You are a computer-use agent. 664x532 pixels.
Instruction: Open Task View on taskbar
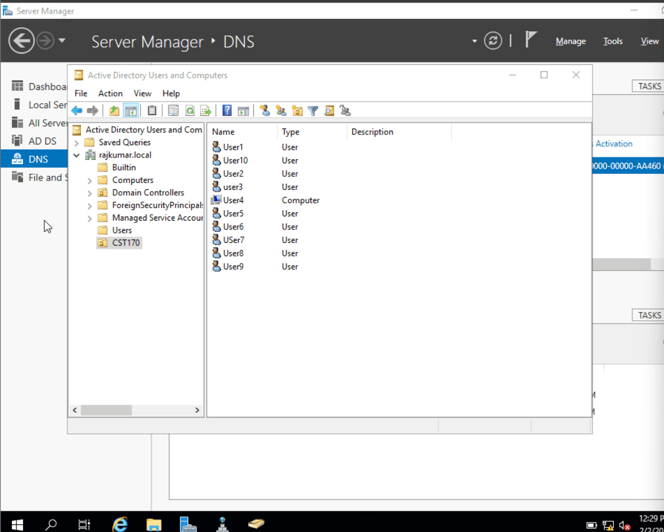point(84,525)
